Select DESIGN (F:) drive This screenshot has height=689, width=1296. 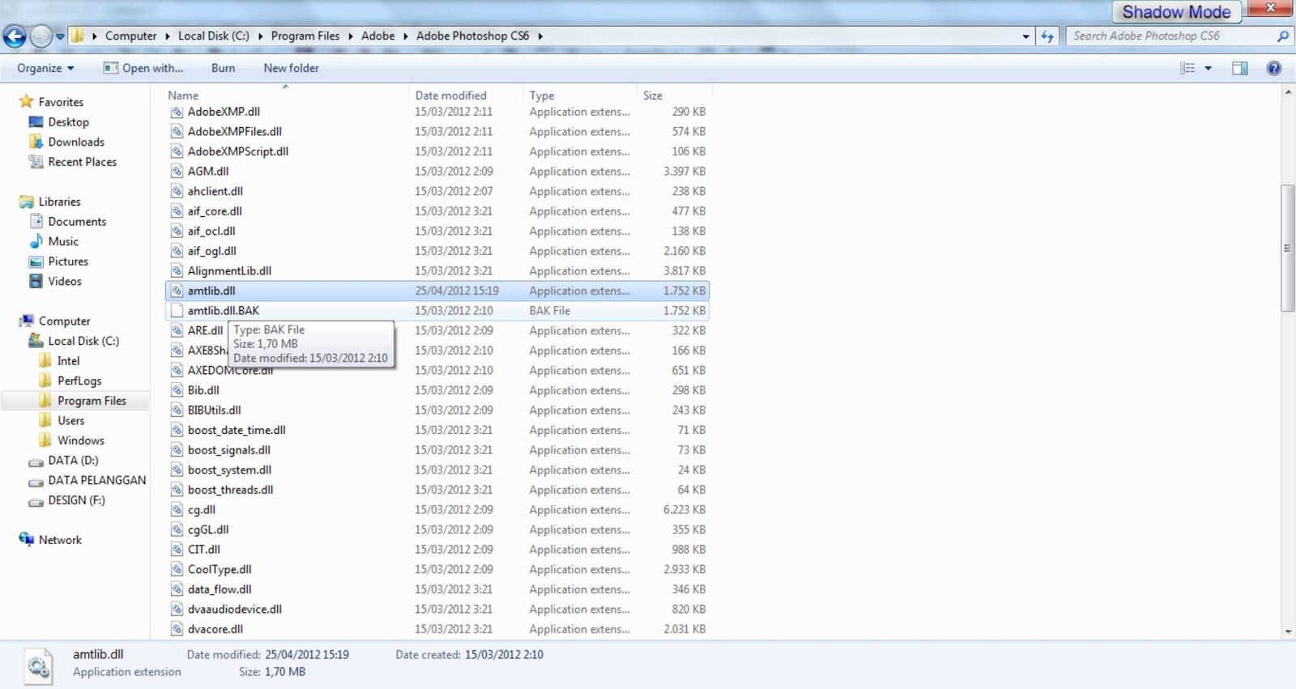76,500
